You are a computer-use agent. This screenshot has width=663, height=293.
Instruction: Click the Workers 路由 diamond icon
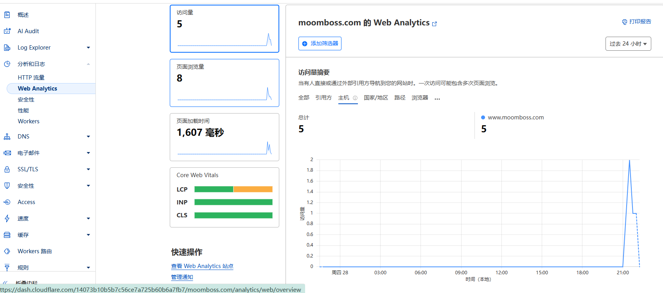click(x=7, y=251)
